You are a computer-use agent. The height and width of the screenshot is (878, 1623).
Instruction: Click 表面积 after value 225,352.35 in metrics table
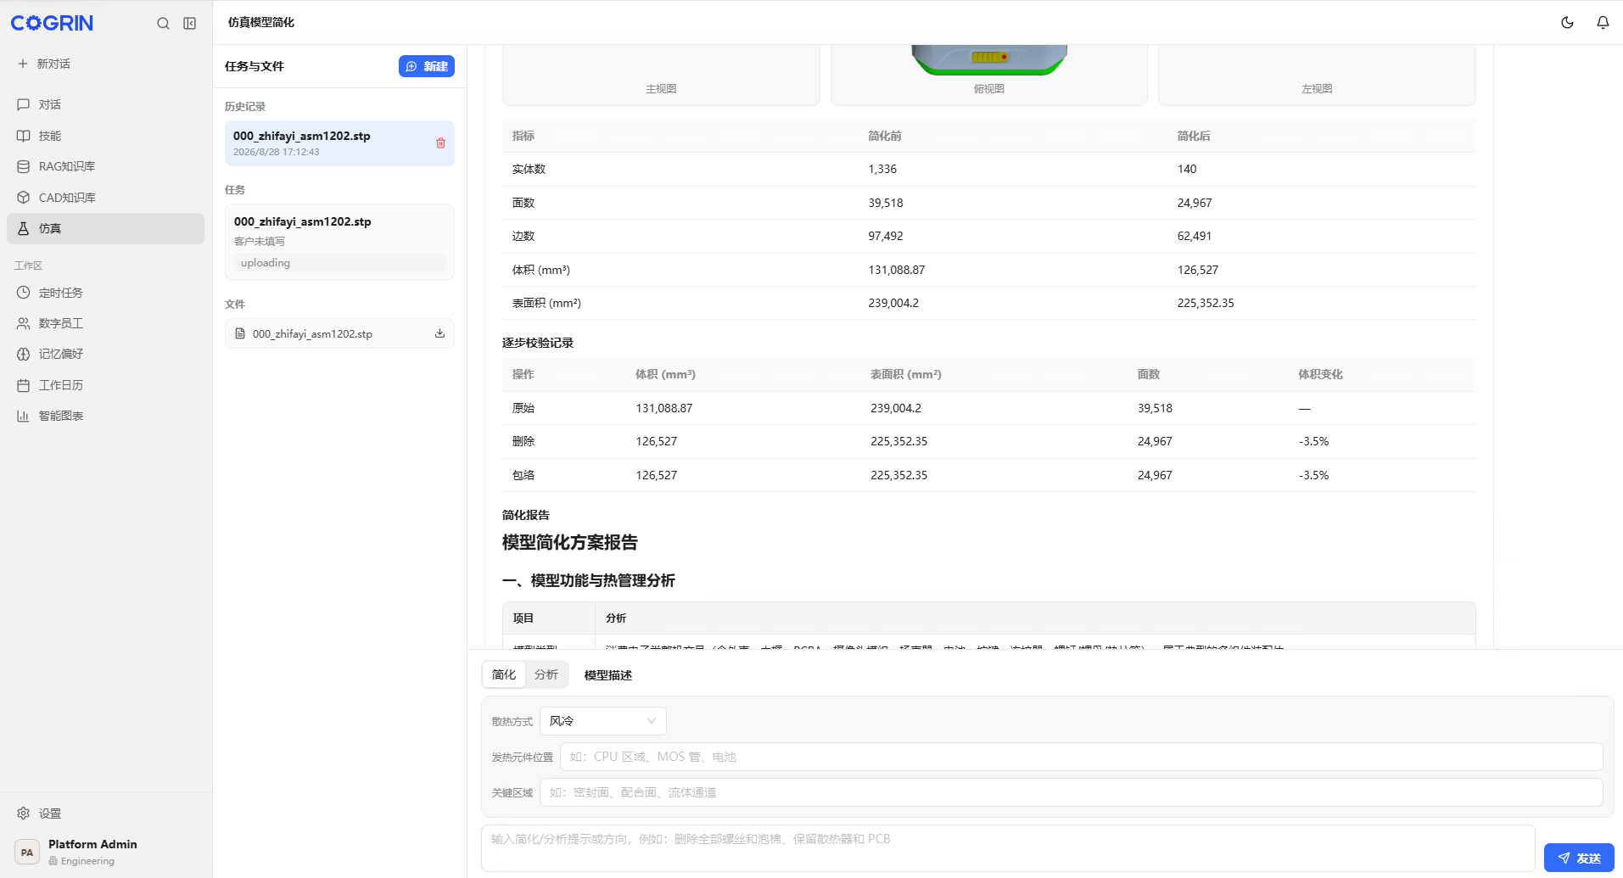click(1206, 303)
